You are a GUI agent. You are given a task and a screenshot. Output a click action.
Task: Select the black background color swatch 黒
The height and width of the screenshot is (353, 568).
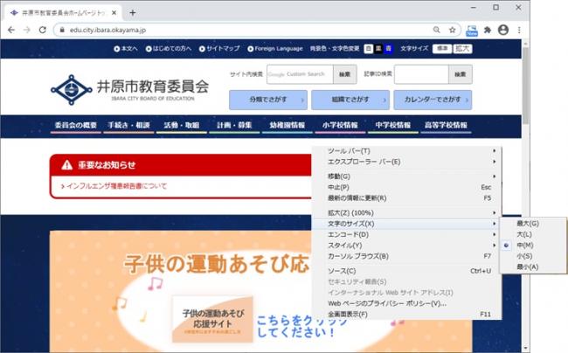coord(378,49)
